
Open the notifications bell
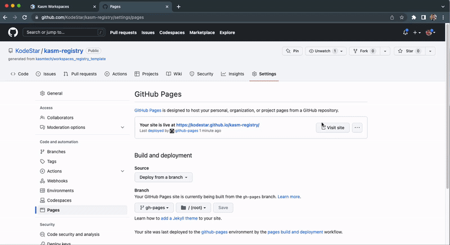[x=405, y=33]
